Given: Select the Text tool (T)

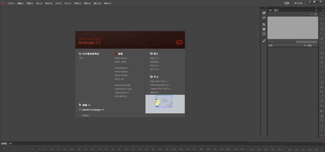Looking at the screenshot, I should [322, 44].
